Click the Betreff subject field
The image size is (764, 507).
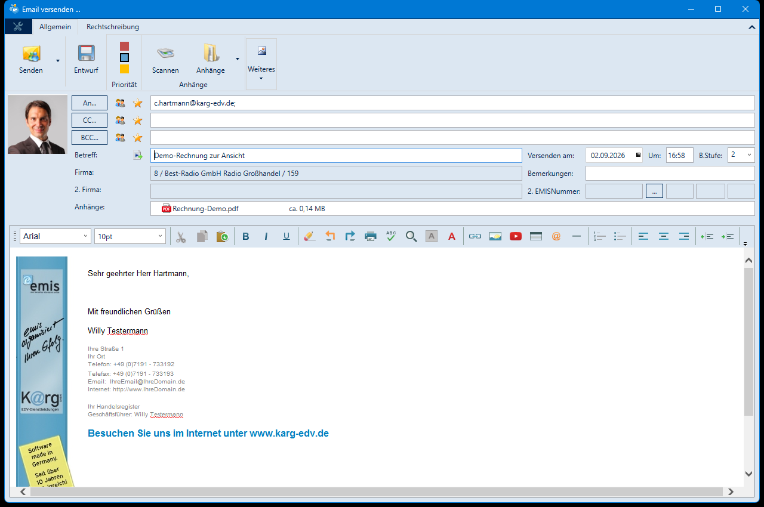(336, 155)
